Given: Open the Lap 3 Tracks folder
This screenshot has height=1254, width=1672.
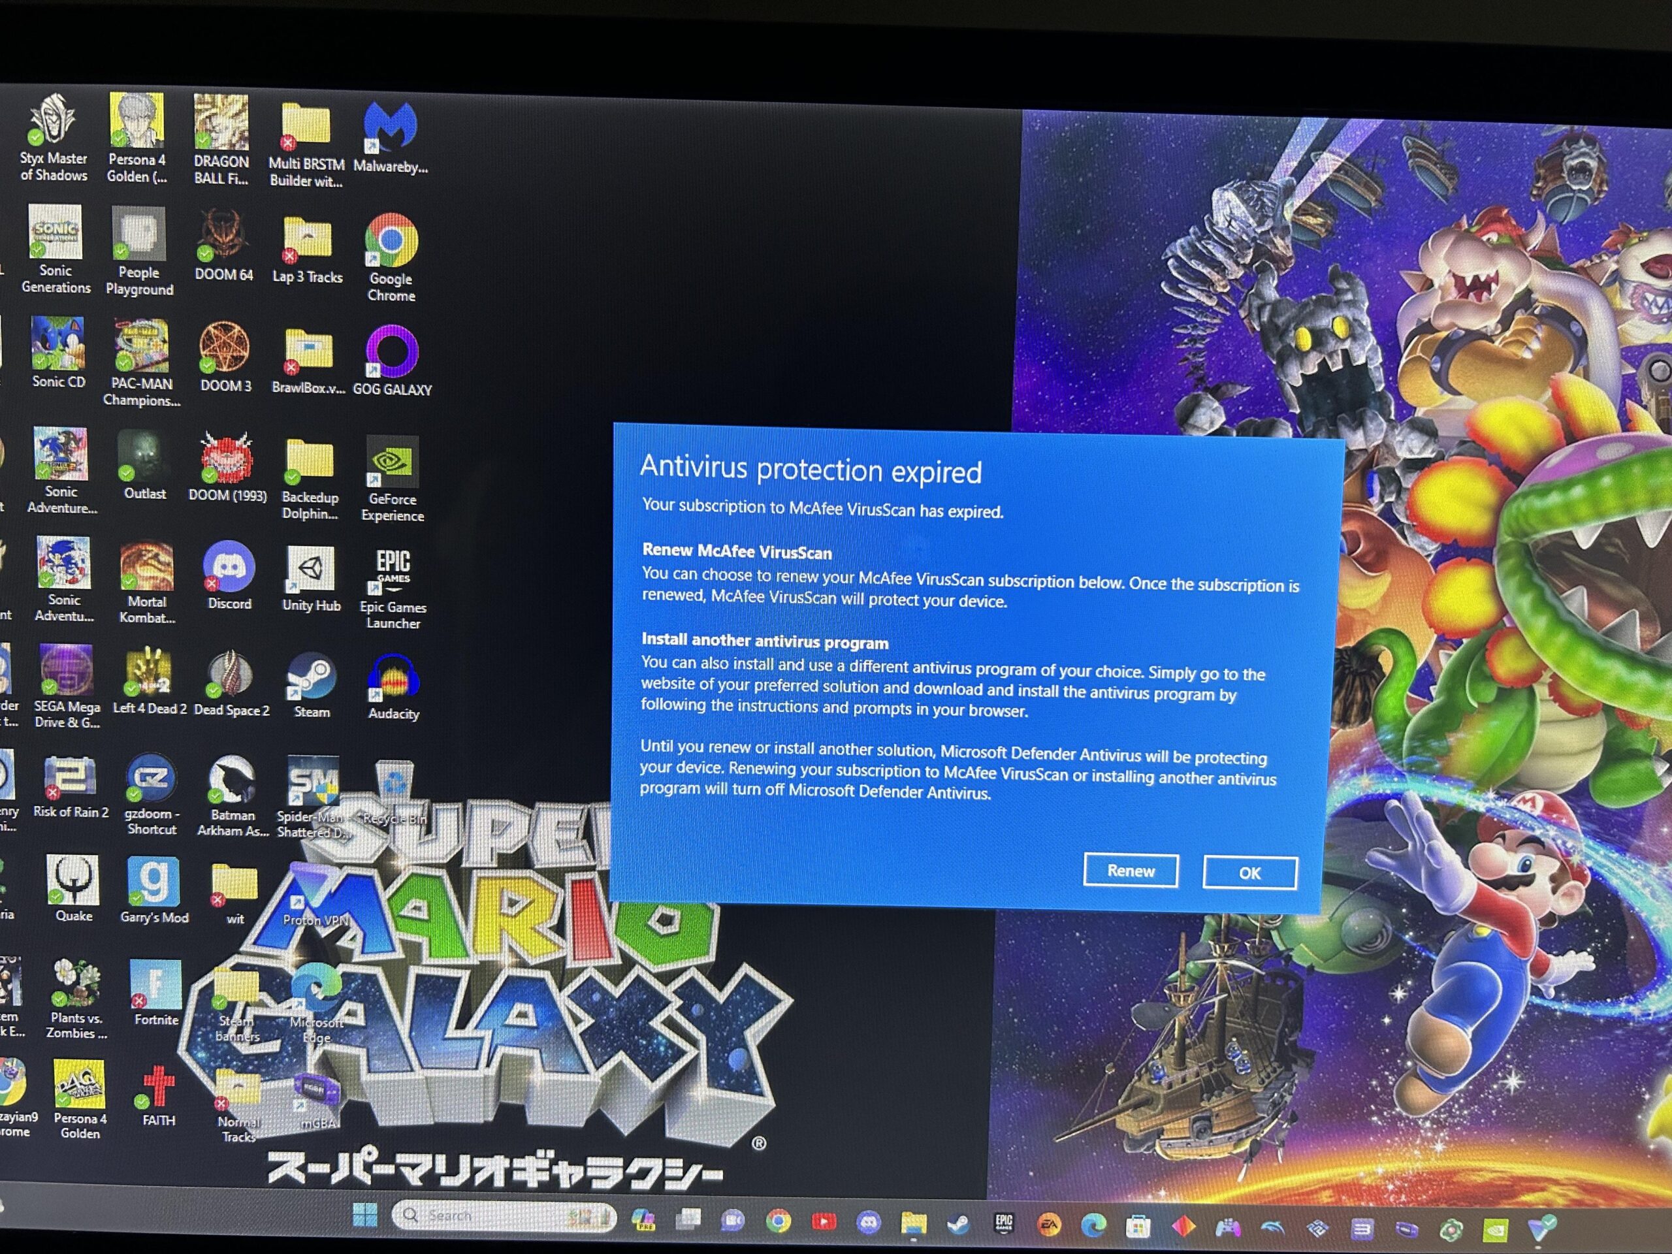Looking at the screenshot, I should tap(307, 250).
